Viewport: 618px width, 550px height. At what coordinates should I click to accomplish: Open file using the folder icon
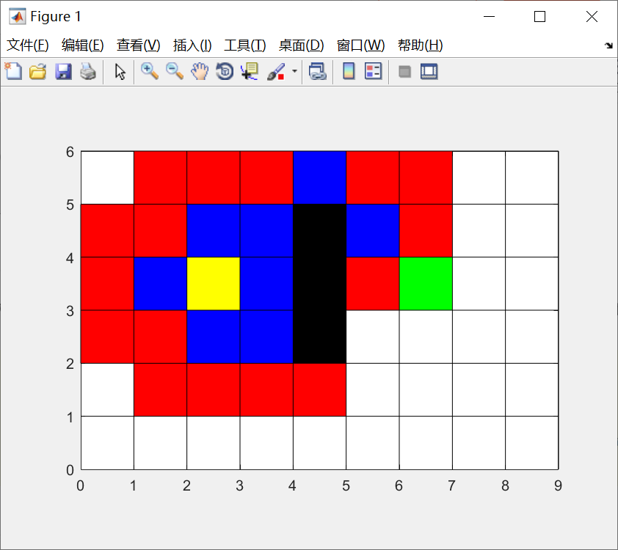pos(38,72)
